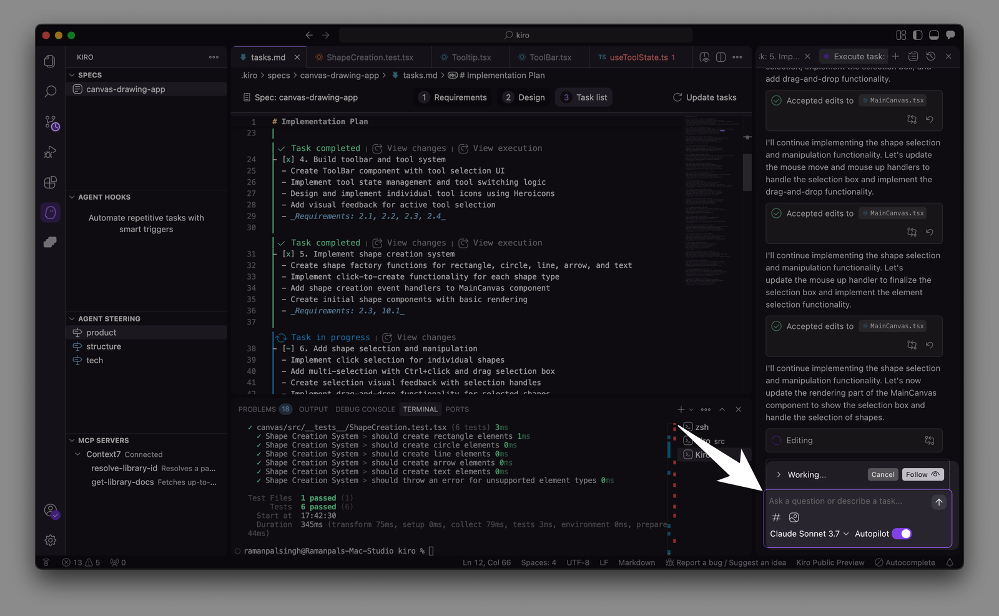This screenshot has height=616, width=999.
Task: Select the Run and Debug icon
Action: coord(50,152)
